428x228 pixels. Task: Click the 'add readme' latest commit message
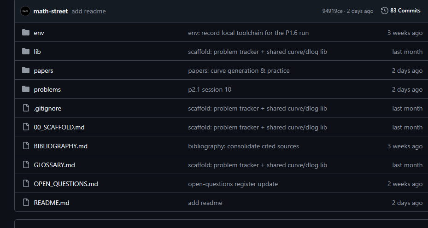point(88,11)
